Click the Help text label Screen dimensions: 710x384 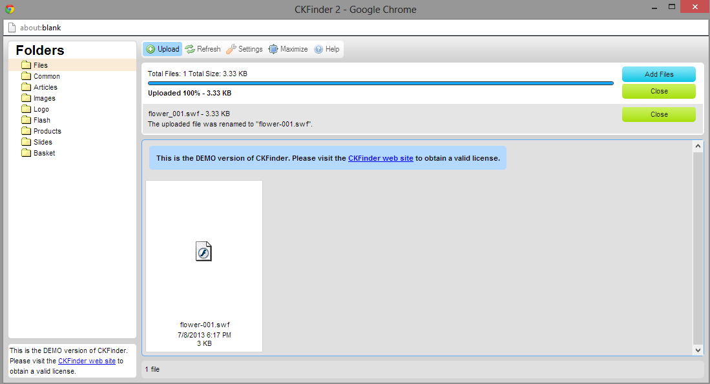tap(332, 49)
